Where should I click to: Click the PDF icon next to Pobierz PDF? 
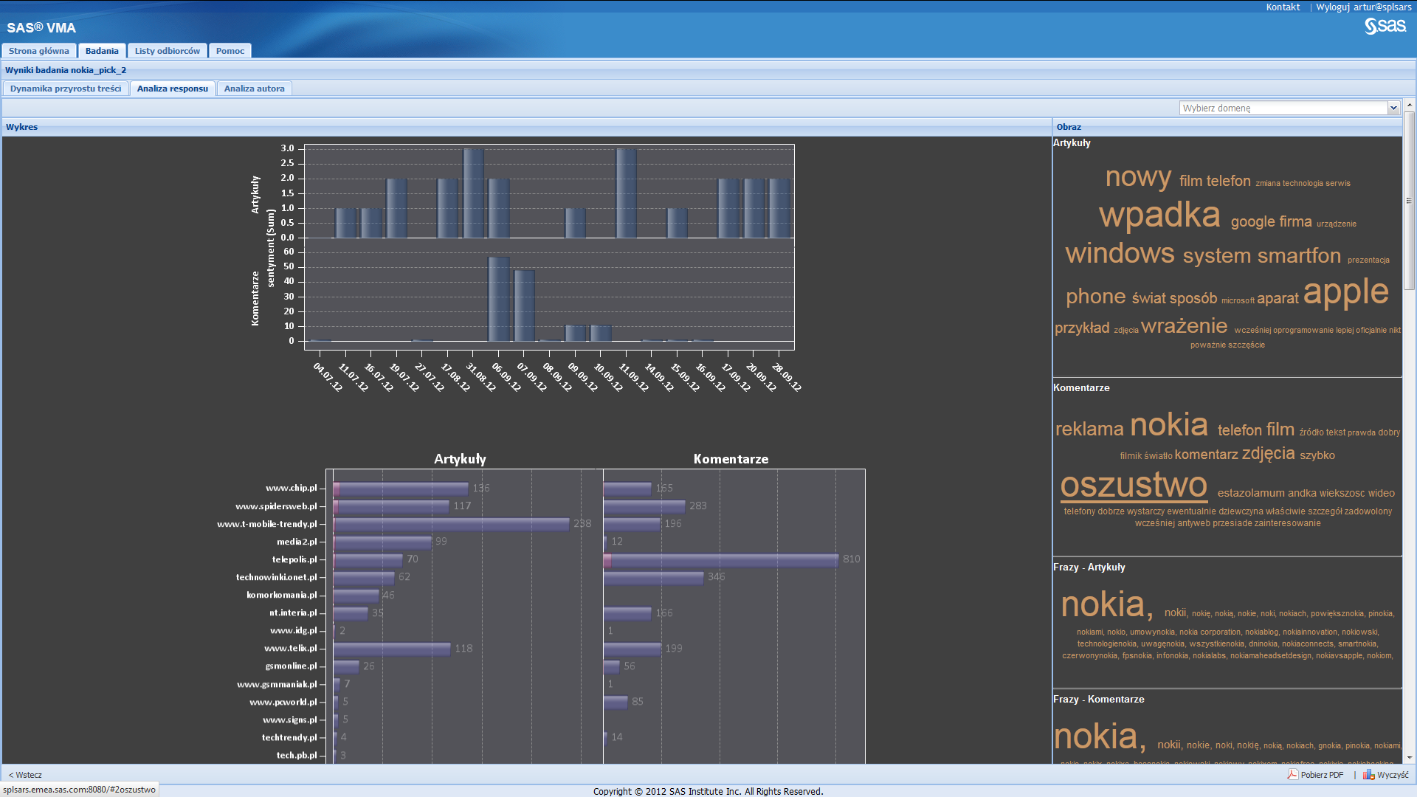pos(1292,774)
